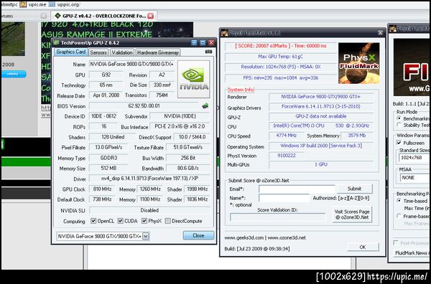Click the PhysX FluidMark result window title icon

tap(225, 33)
